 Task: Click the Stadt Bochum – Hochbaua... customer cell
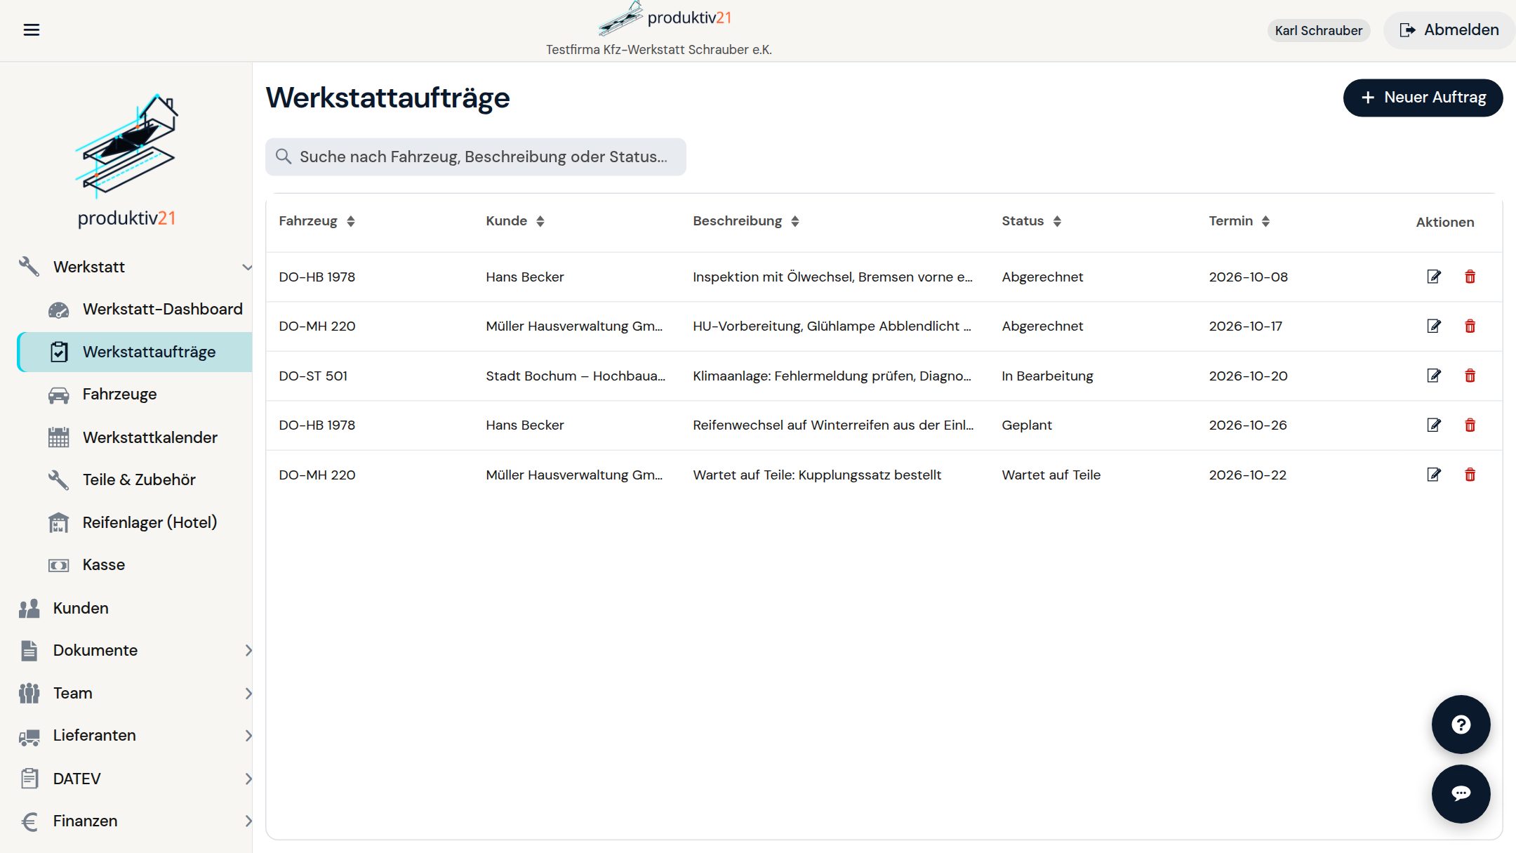(576, 376)
